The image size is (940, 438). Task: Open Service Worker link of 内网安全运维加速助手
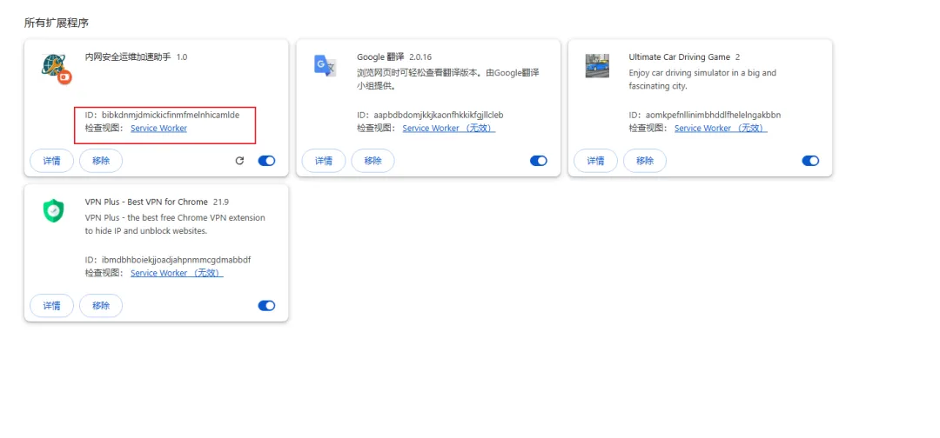[x=159, y=128]
